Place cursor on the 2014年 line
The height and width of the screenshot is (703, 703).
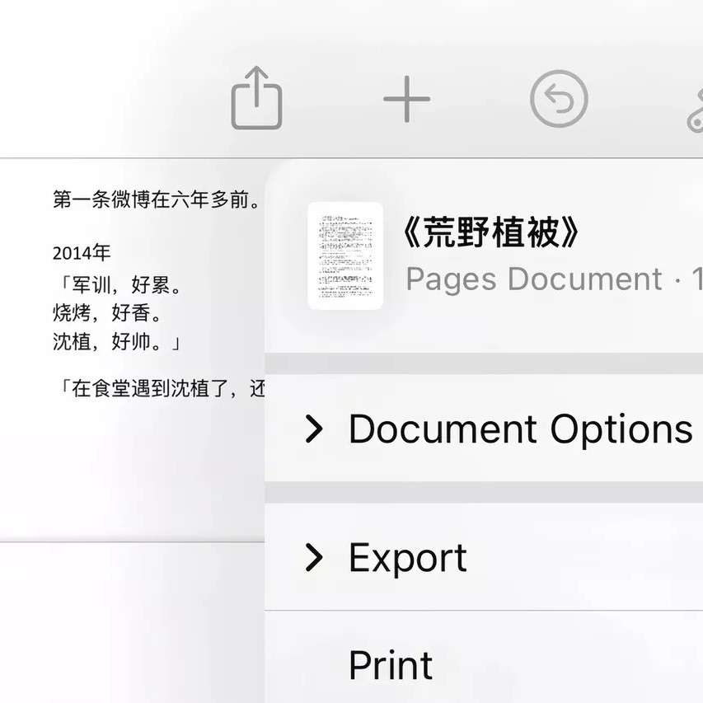(x=82, y=252)
